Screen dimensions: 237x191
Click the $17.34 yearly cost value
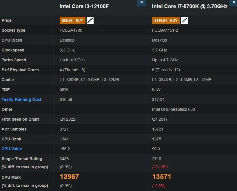tap(158, 99)
